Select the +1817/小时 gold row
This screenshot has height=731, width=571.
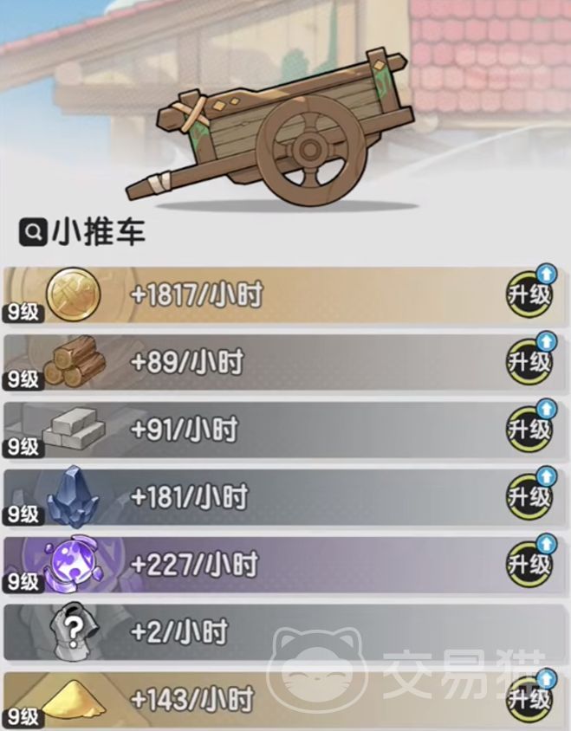pyautogui.click(x=284, y=295)
